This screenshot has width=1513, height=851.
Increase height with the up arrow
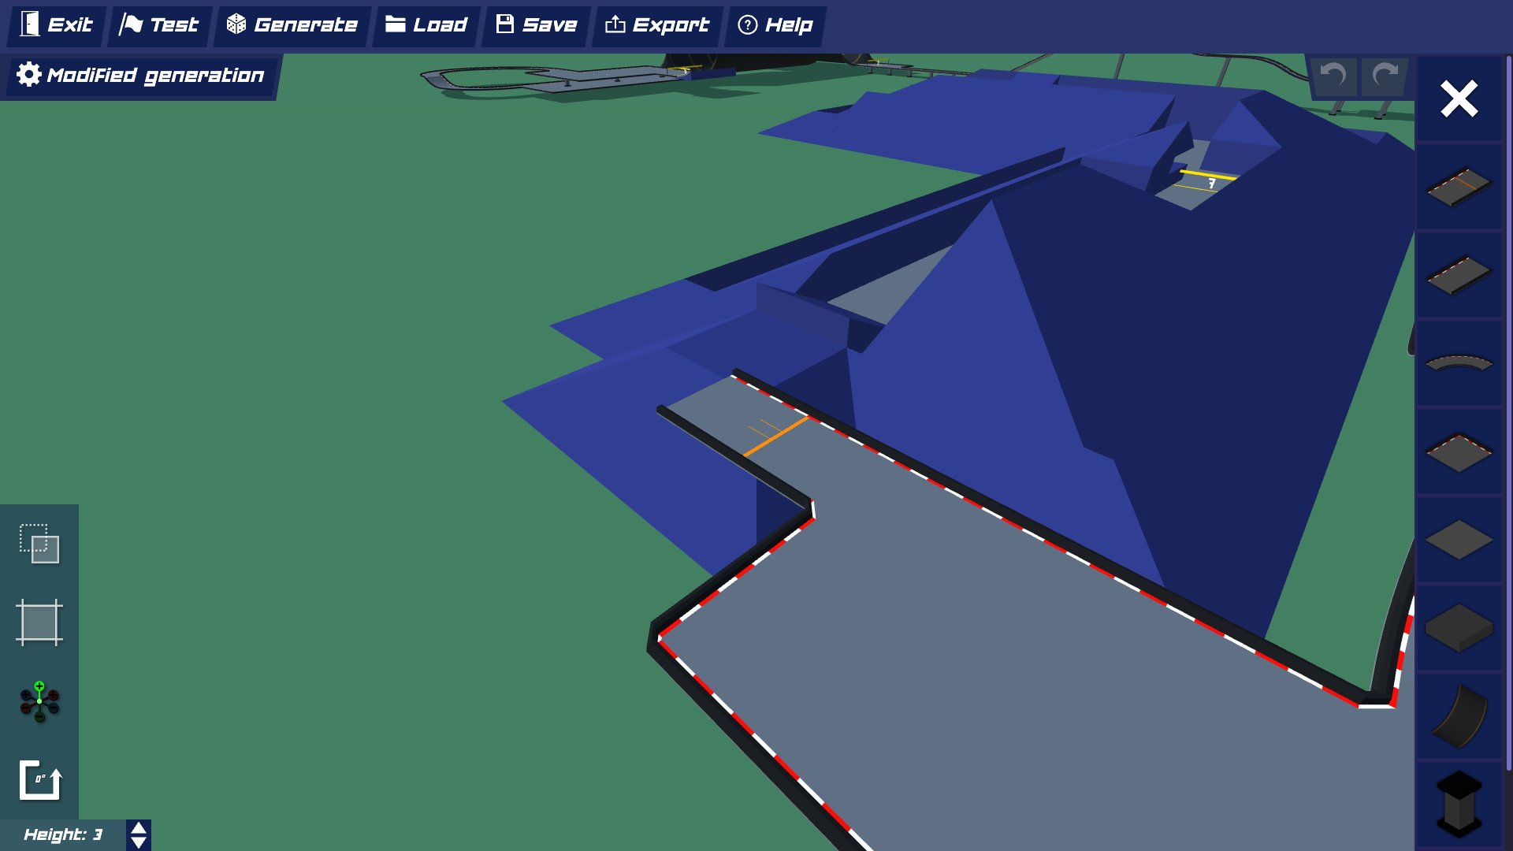coord(139,828)
